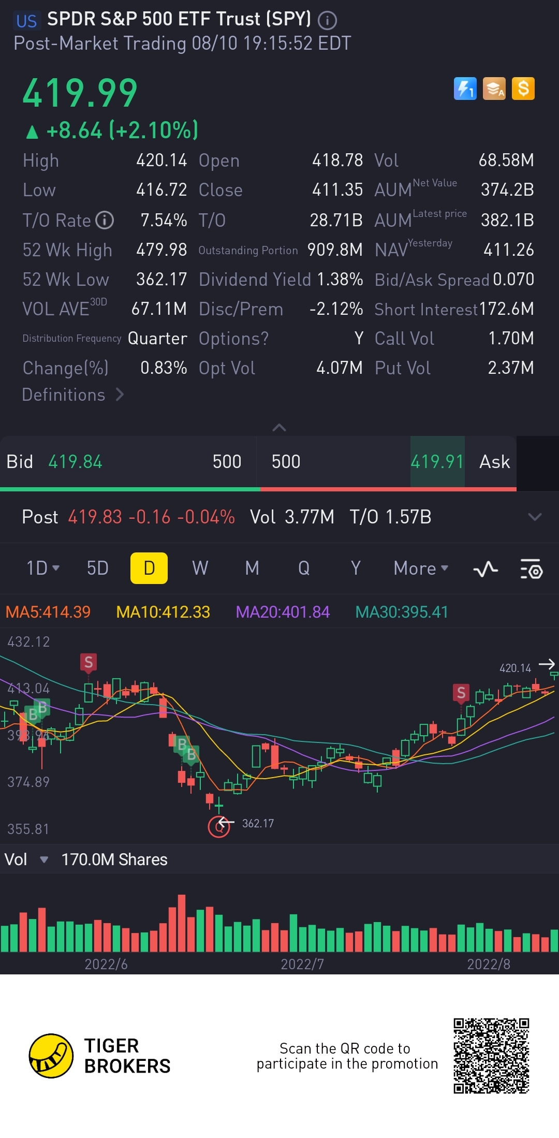Tap the circled Q marker at 362.17 low

pos(219,827)
